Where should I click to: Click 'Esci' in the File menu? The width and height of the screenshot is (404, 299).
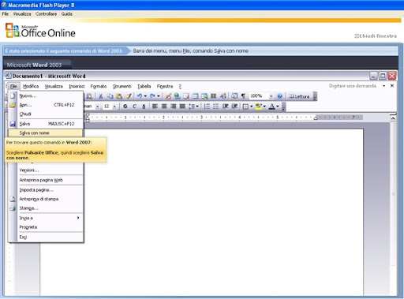(x=46, y=237)
